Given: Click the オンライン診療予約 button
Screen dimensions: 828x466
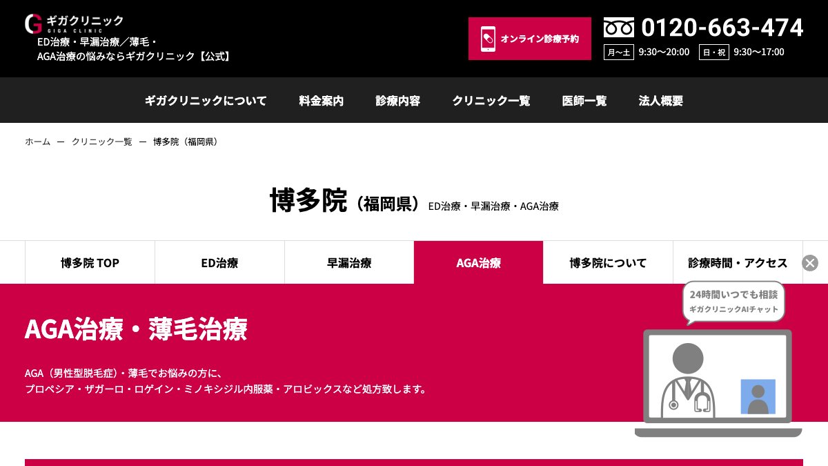Looking at the screenshot, I should coord(530,39).
